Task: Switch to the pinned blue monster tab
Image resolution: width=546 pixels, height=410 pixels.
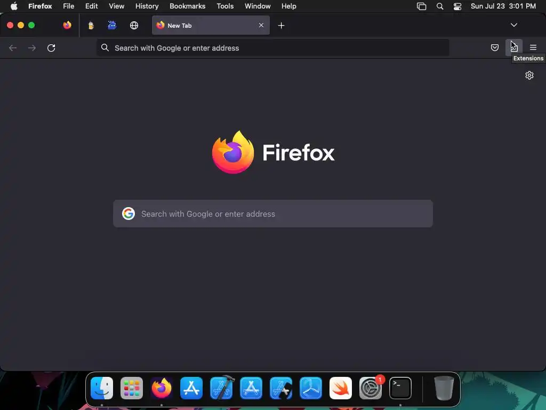Action: pos(112,25)
